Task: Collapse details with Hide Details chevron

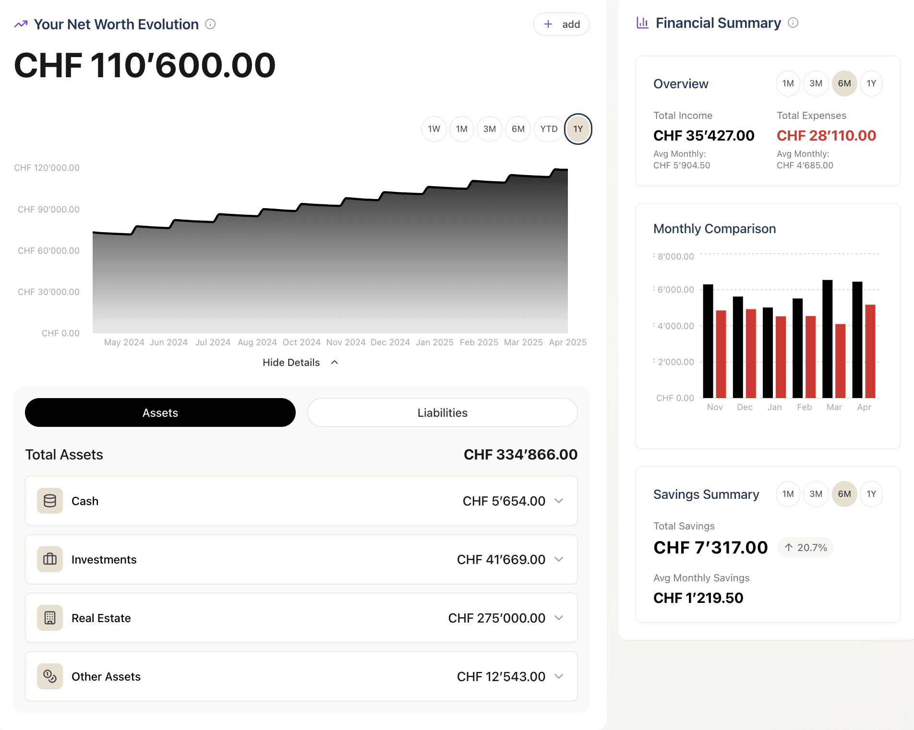Action: pyautogui.click(x=335, y=363)
